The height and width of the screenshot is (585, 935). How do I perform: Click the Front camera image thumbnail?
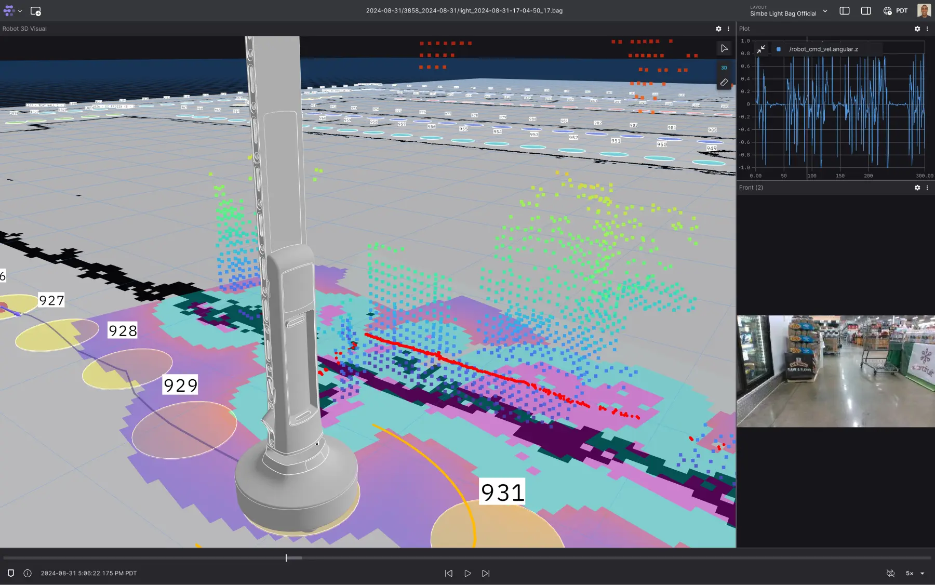(x=835, y=370)
